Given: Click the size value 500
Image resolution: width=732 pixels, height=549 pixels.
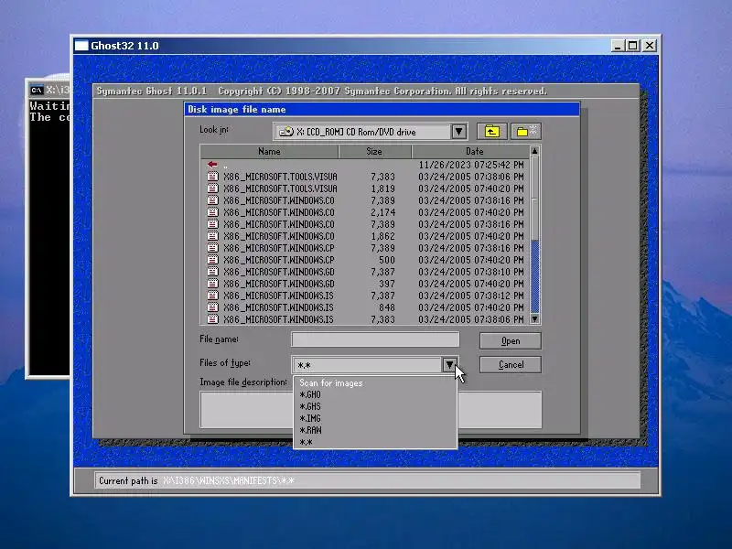Looking at the screenshot, I should point(386,260).
